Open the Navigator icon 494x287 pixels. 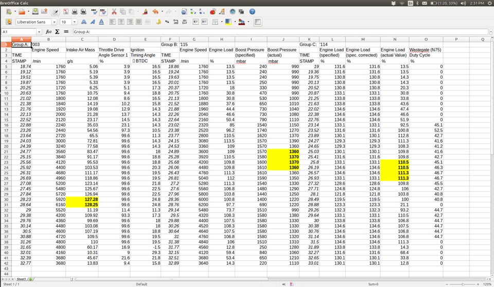pos(233,12)
